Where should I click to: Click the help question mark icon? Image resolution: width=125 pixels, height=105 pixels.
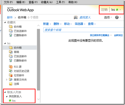click(117, 17)
